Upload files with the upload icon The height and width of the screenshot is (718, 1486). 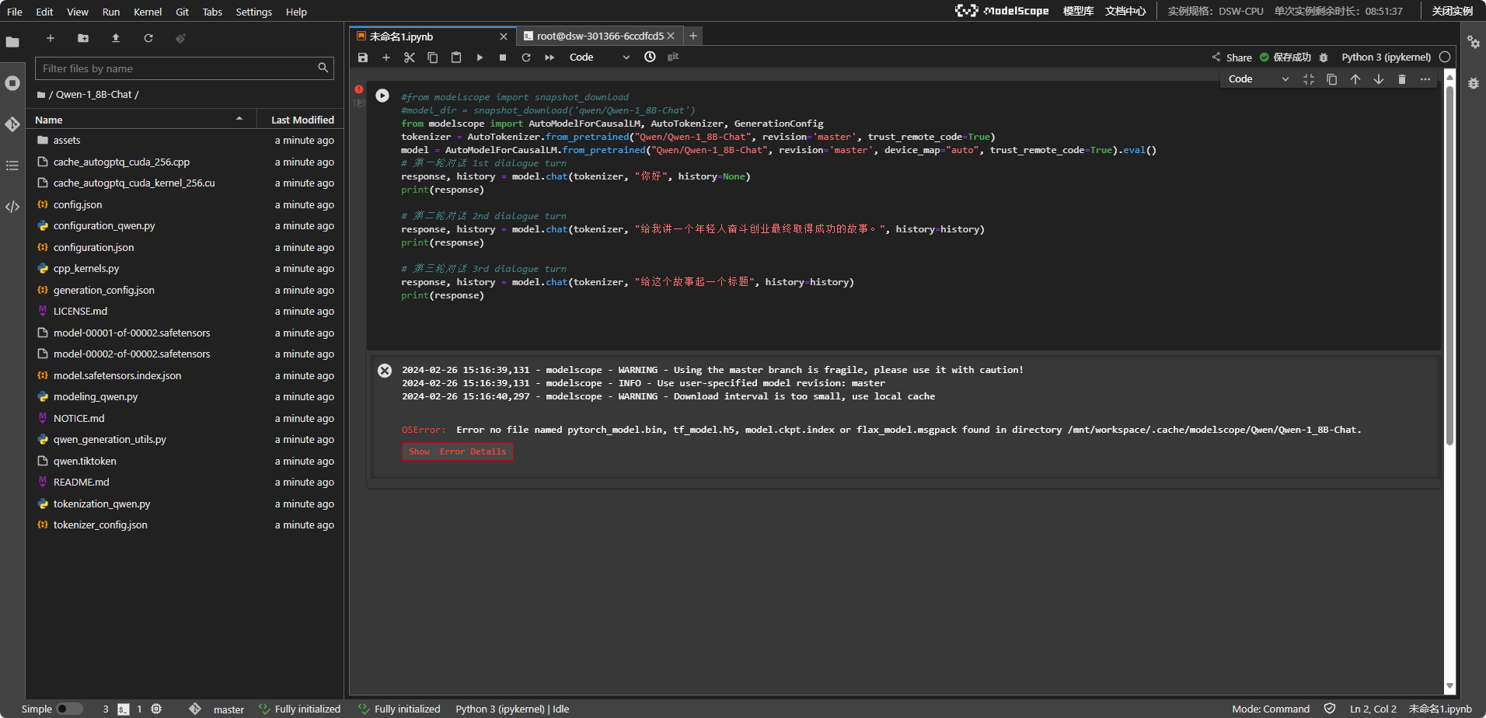point(116,38)
